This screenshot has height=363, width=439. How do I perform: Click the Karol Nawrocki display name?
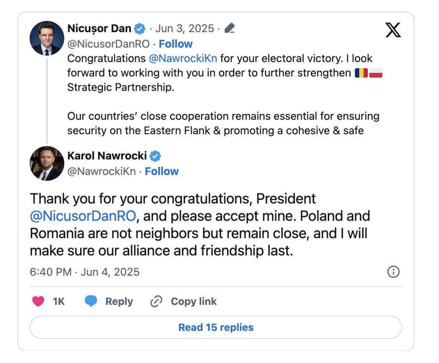point(107,156)
